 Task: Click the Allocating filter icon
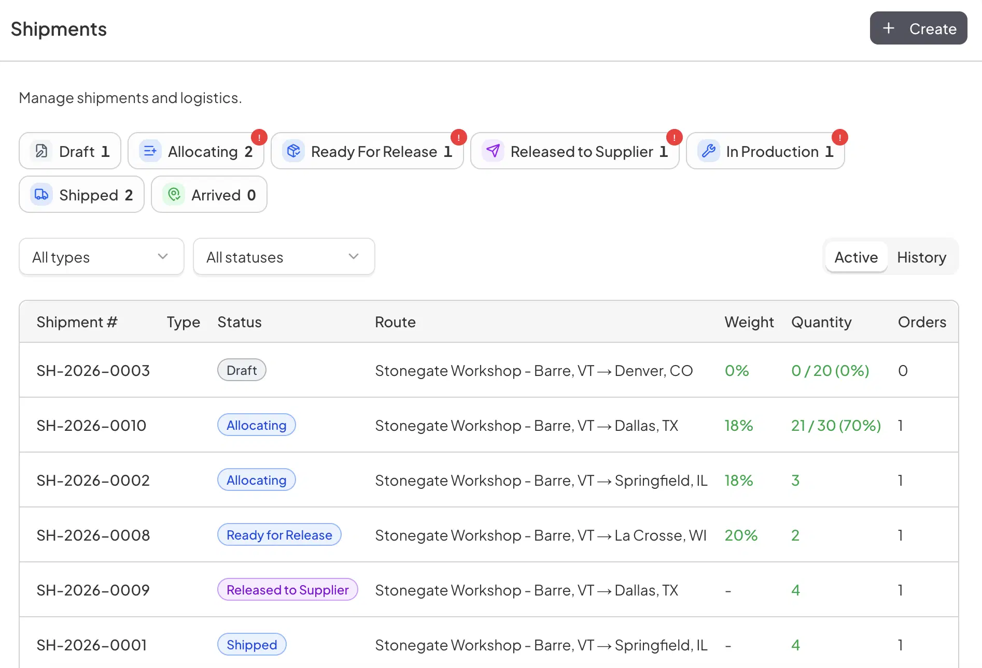(x=150, y=151)
